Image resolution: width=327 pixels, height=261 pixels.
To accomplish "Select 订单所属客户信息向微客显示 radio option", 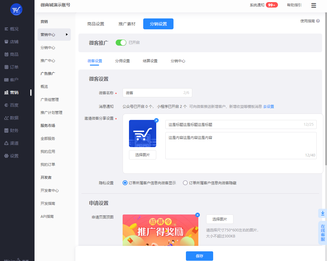I will pyautogui.click(x=125, y=183).
